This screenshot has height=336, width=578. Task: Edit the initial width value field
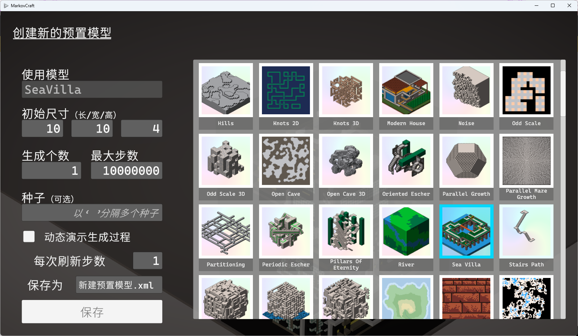(x=92, y=128)
